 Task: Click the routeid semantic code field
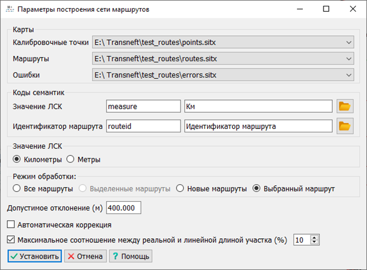[143, 126]
